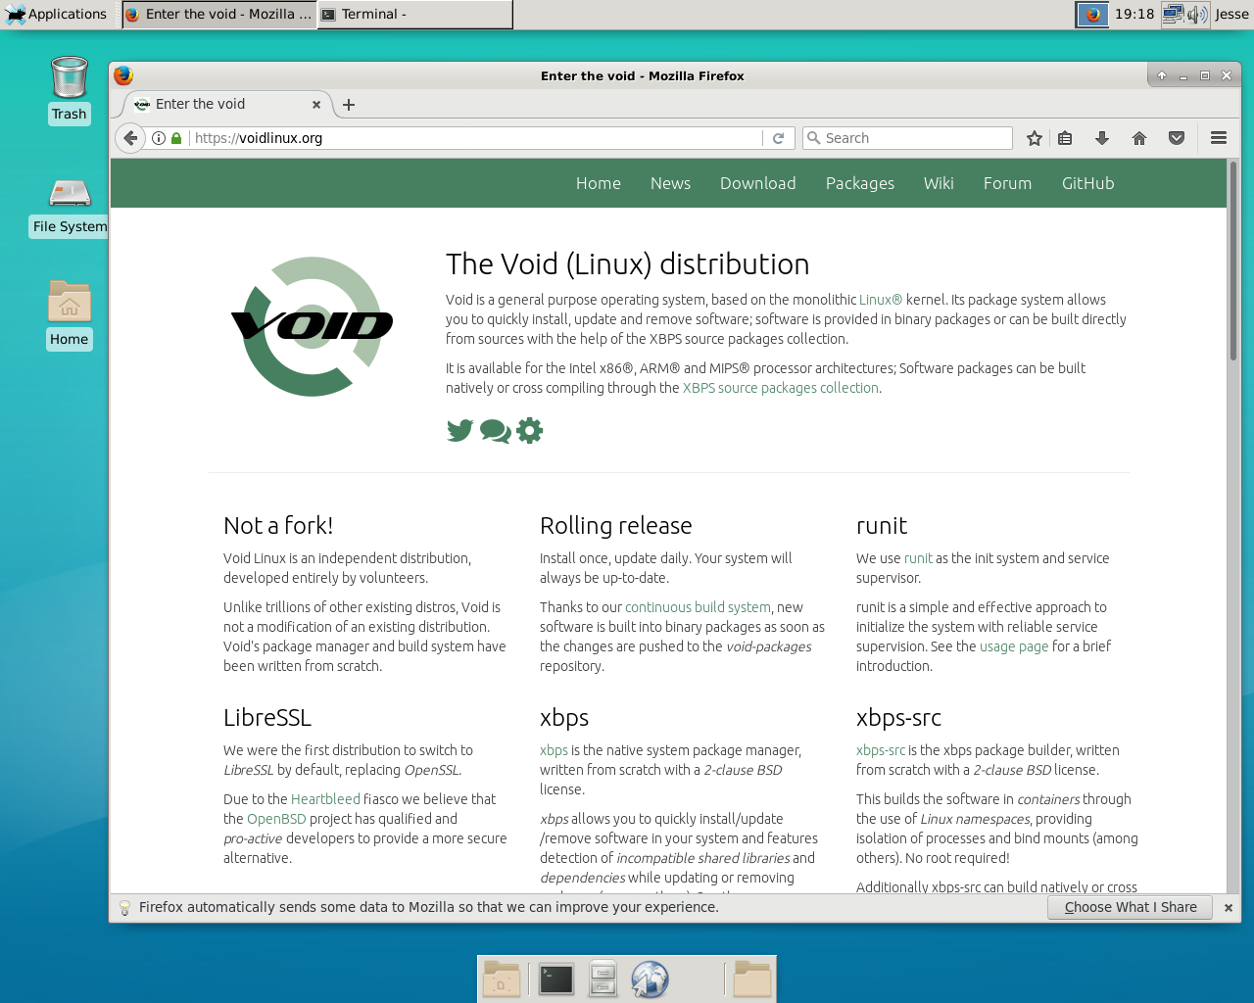Switch to Terminal in the taskbar
The image size is (1254, 1003).
[x=414, y=14]
